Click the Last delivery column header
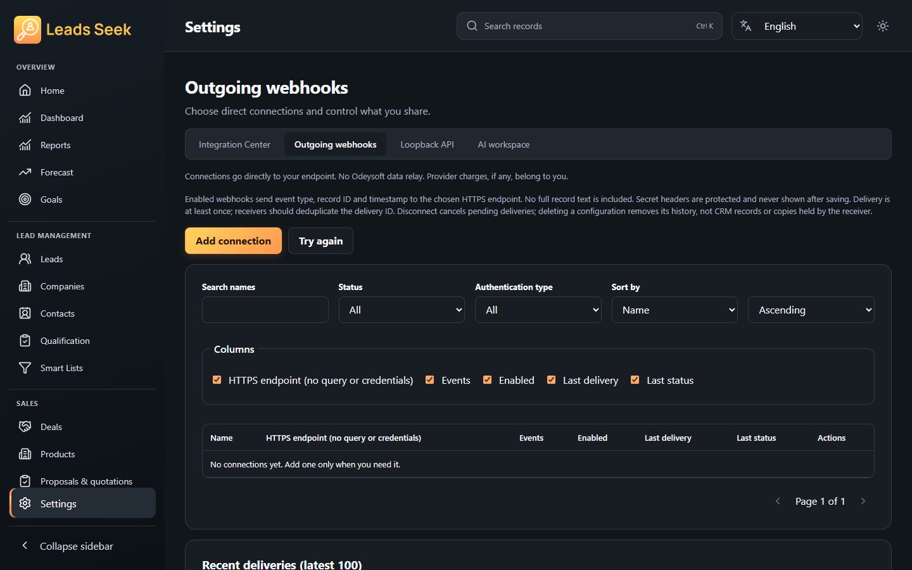Viewport: 912px width, 570px height. click(x=668, y=438)
